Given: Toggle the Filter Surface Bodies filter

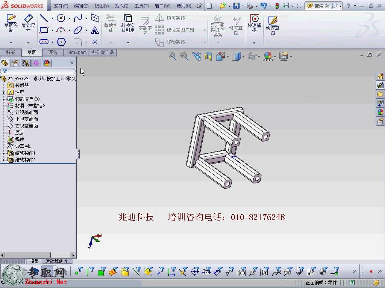Looking at the screenshot, I should pyautogui.click(x=113, y=271).
